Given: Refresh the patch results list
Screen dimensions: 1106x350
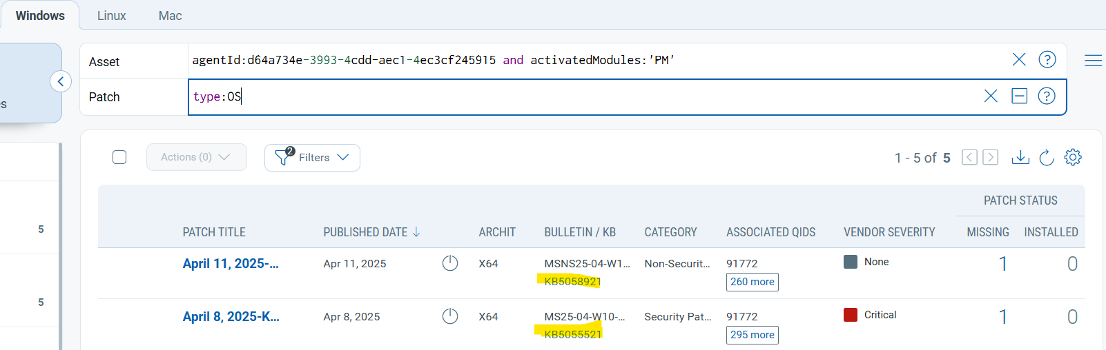Looking at the screenshot, I should [x=1047, y=158].
